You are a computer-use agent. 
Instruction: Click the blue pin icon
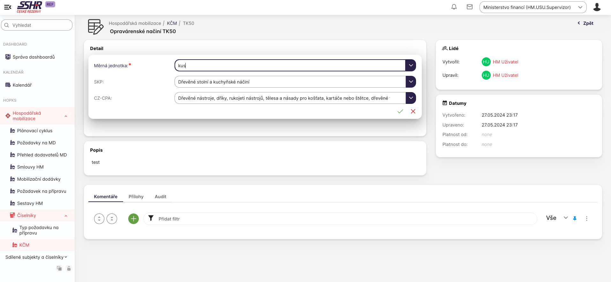(575, 219)
